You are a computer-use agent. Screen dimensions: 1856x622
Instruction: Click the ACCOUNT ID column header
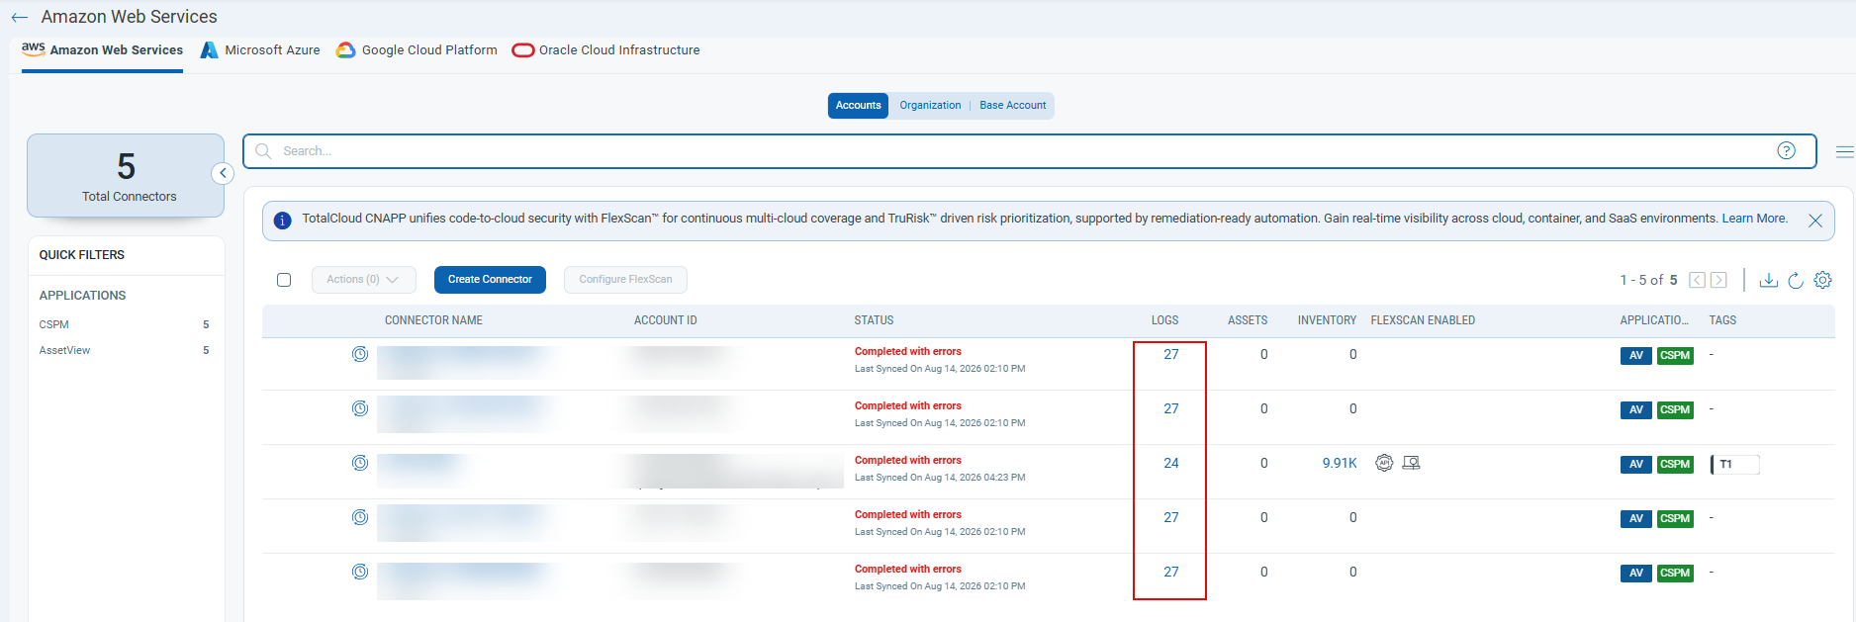click(665, 320)
